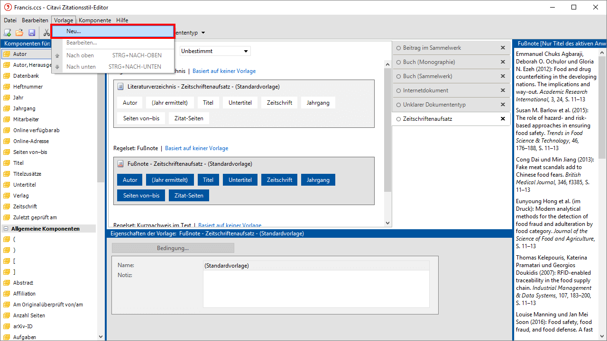Collapse the Allgemeine Komponenten section

click(x=6, y=229)
